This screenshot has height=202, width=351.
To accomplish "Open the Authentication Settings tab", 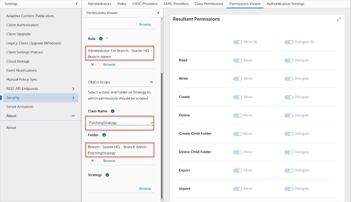I will click(x=285, y=4).
